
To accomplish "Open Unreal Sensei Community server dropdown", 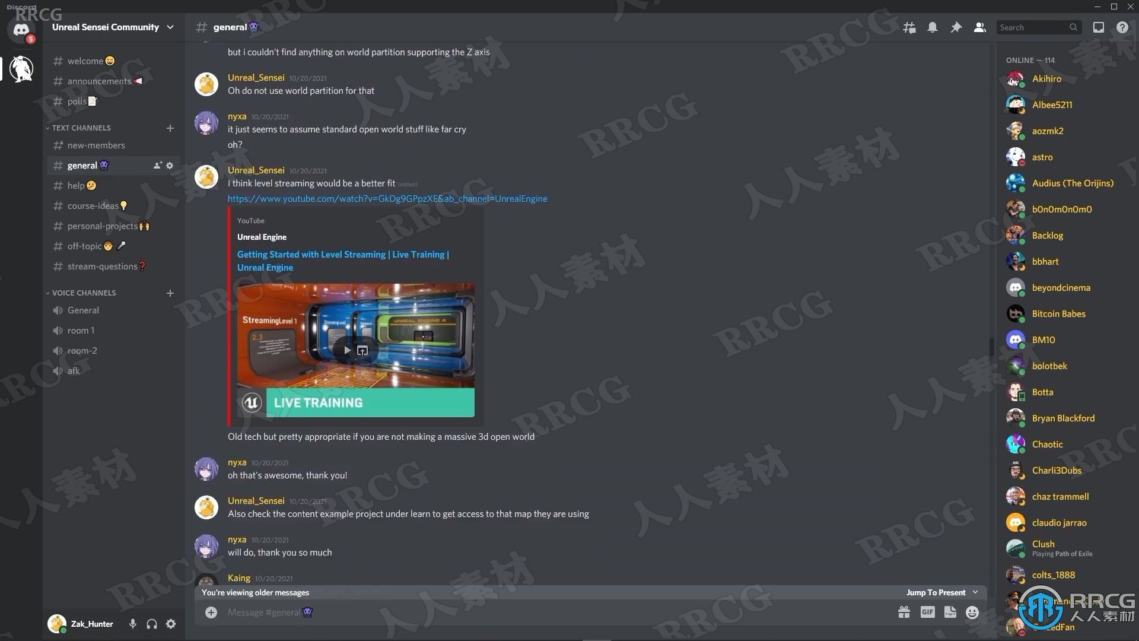I will tap(113, 27).
